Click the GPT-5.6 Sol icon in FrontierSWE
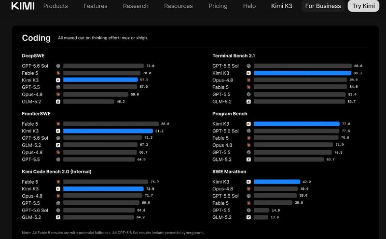The image size is (386, 239). pos(58,138)
